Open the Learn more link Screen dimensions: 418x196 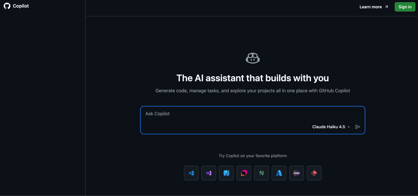pyautogui.click(x=374, y=7)
